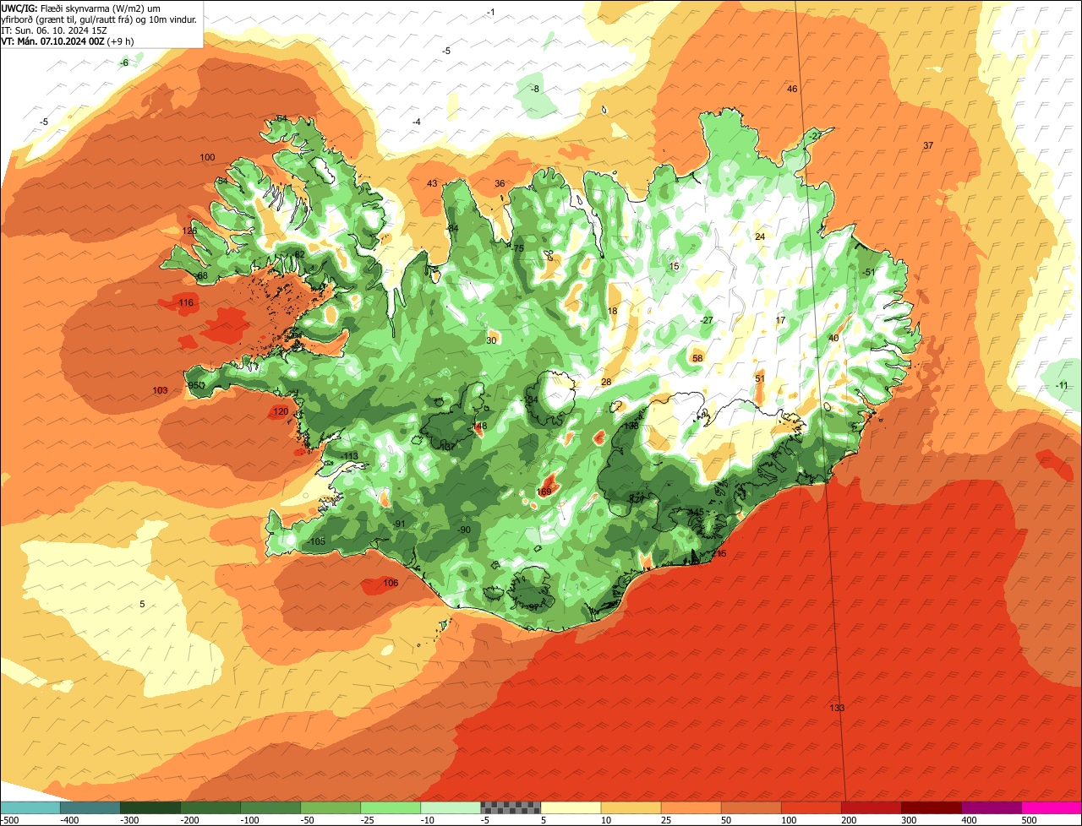Click the map value '133' over the ocean
This screenshot has height=826, width=1082.
(x=837, y=708)
